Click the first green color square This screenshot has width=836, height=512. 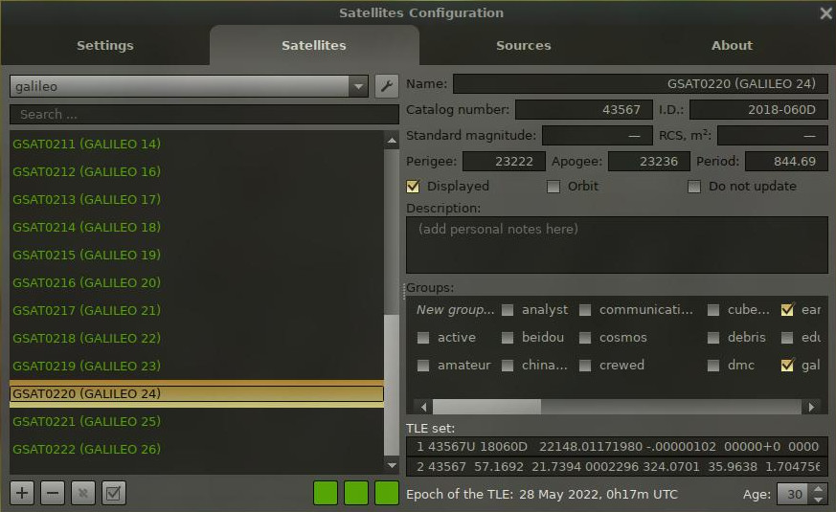coord(326,493)
